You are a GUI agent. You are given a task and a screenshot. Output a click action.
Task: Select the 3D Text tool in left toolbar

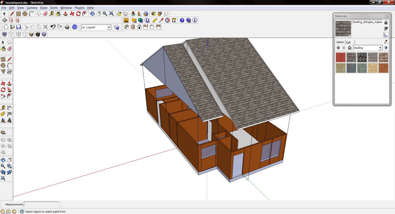click(10, 120)
